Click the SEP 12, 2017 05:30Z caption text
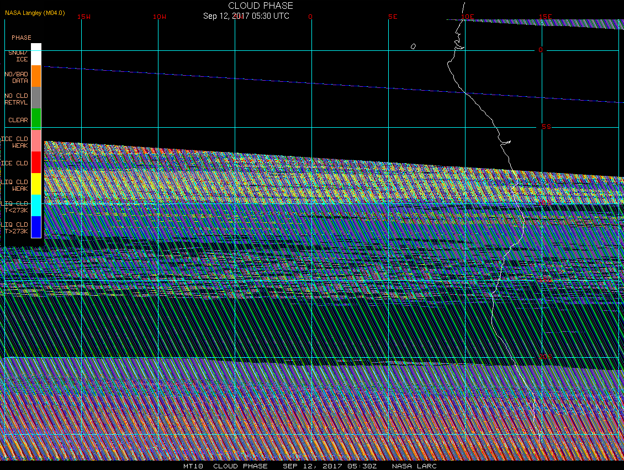This screenshot has height=470, width=624. [330, 466]
